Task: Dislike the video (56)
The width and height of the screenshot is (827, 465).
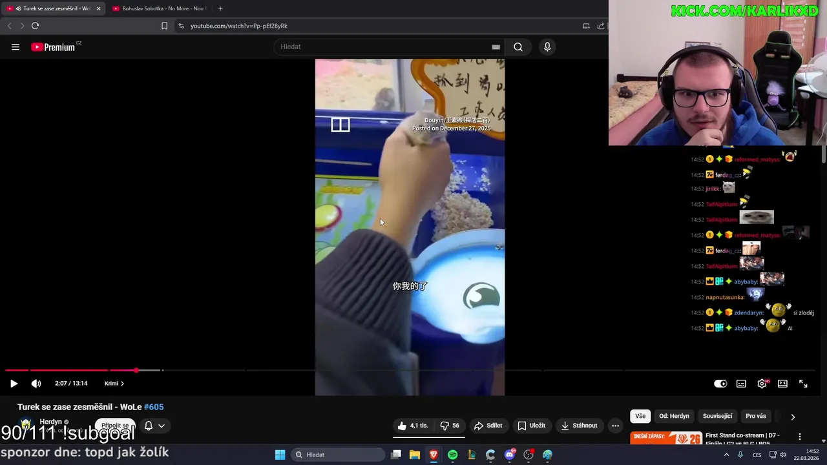Action: (x=450, y=426)
